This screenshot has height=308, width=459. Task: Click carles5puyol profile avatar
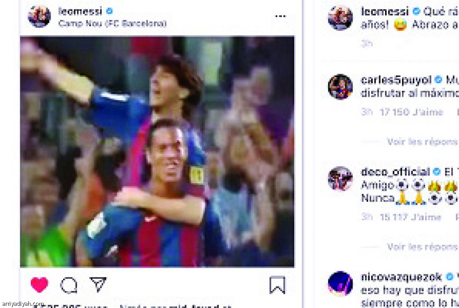click(x=340, y=87)
